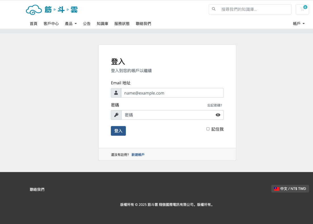Click the 新建帳戶 link
Screen dimensions: 313x224
click(138, 155)
